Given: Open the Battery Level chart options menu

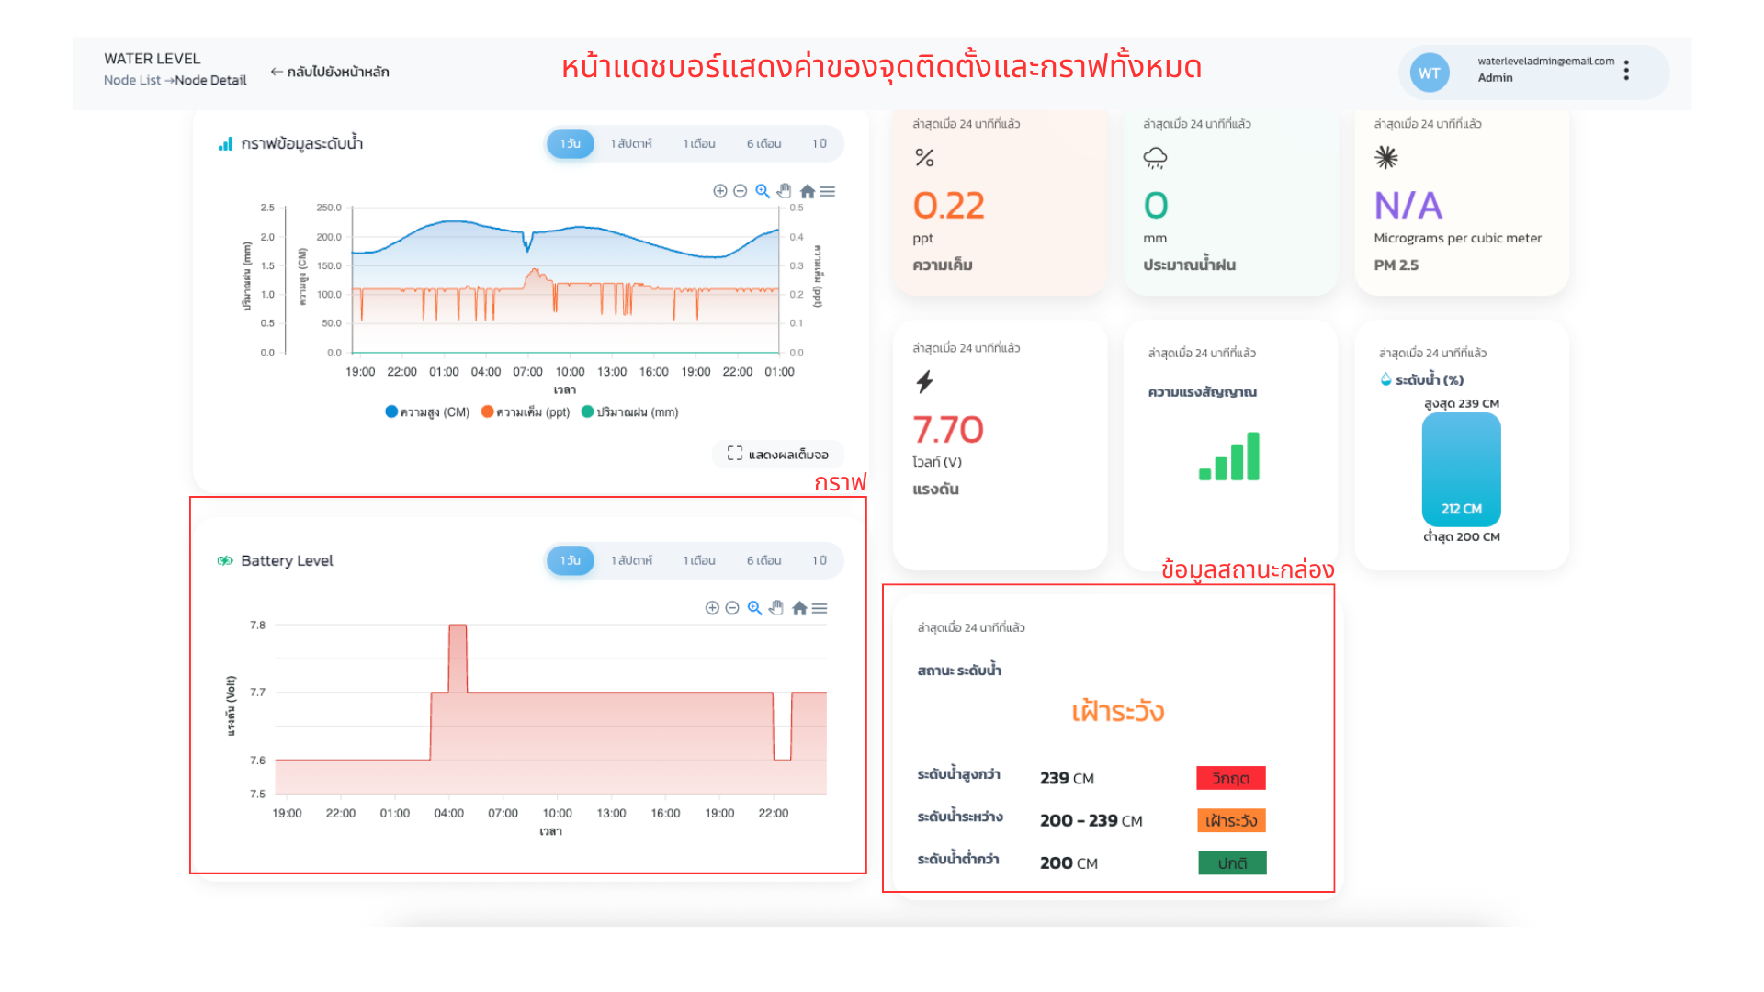Looking at the screenshot, I should coord(820,607).
